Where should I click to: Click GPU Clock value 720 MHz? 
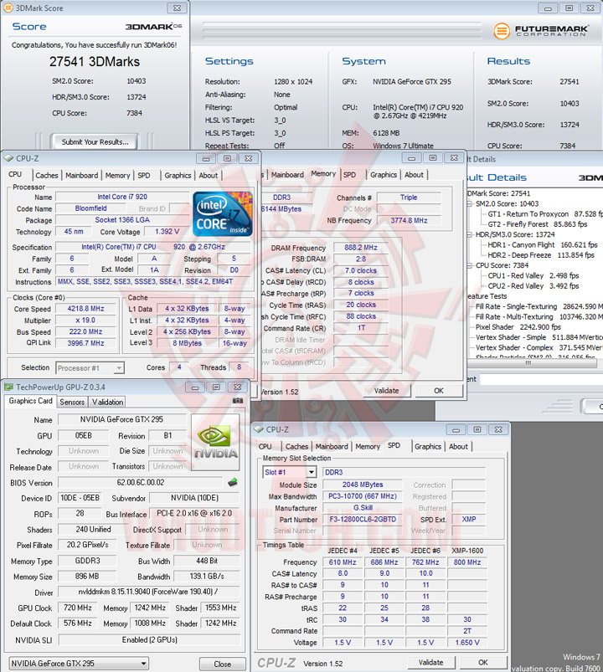tap(78, 608)
